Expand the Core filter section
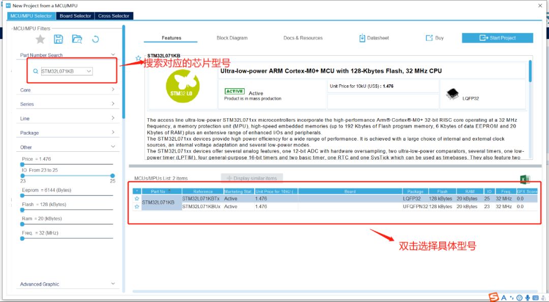The width and height of the screenshot is (549, 302). click(x=113, y=89)
